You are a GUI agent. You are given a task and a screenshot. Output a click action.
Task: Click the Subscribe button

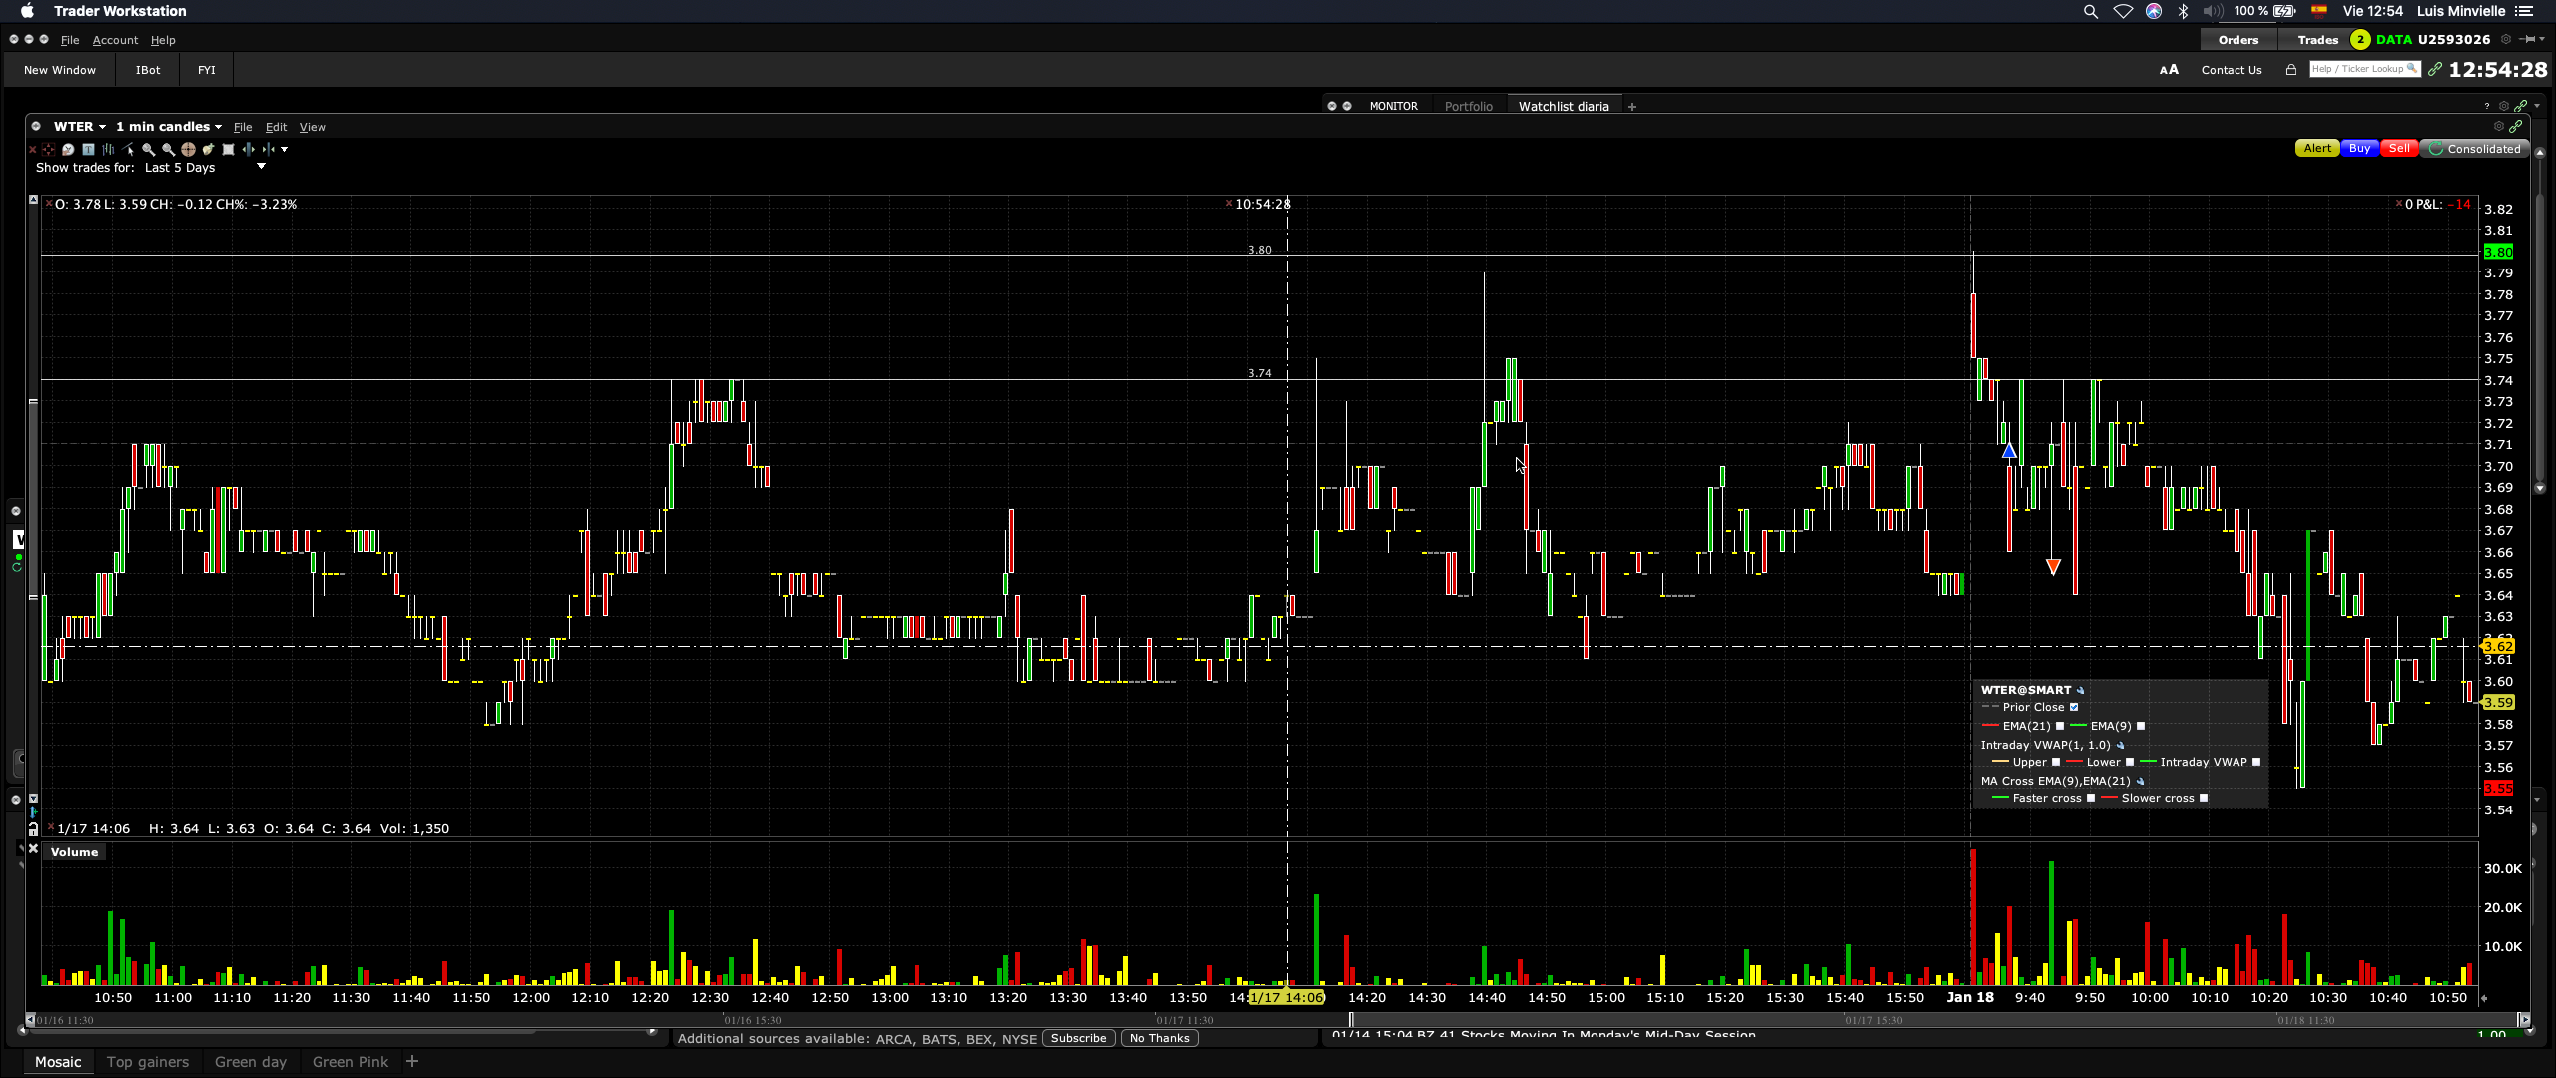coord(1078,1038)
